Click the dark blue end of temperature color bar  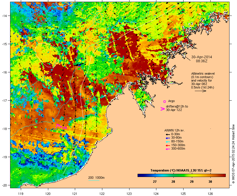140,175
